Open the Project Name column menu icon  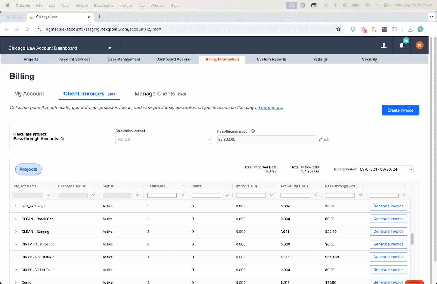point(49,186)
